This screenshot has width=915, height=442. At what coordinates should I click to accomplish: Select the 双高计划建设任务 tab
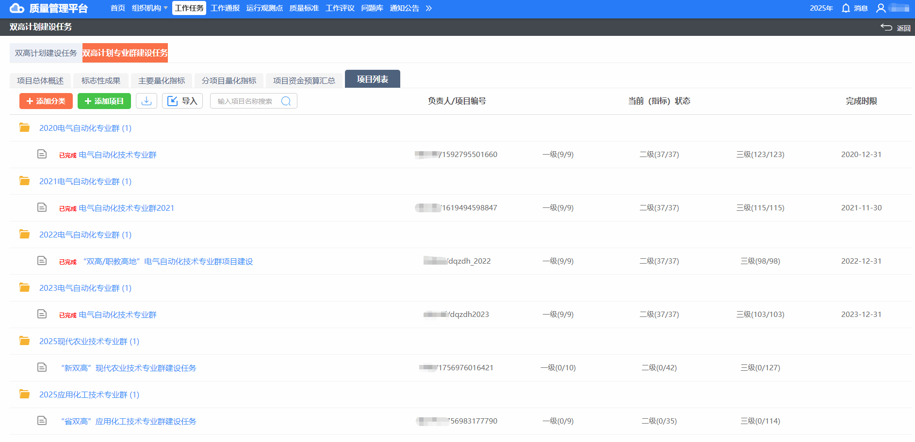(x=46, y=53)
